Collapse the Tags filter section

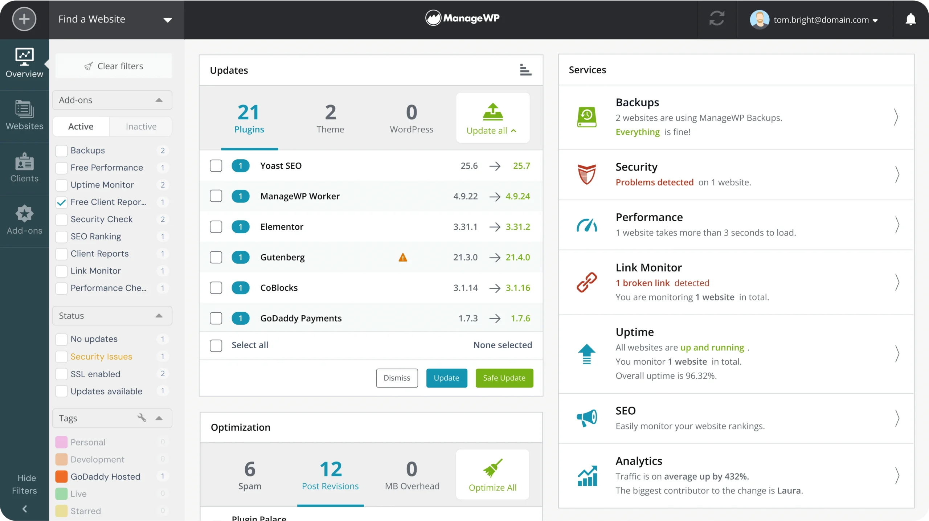(159, 418)
